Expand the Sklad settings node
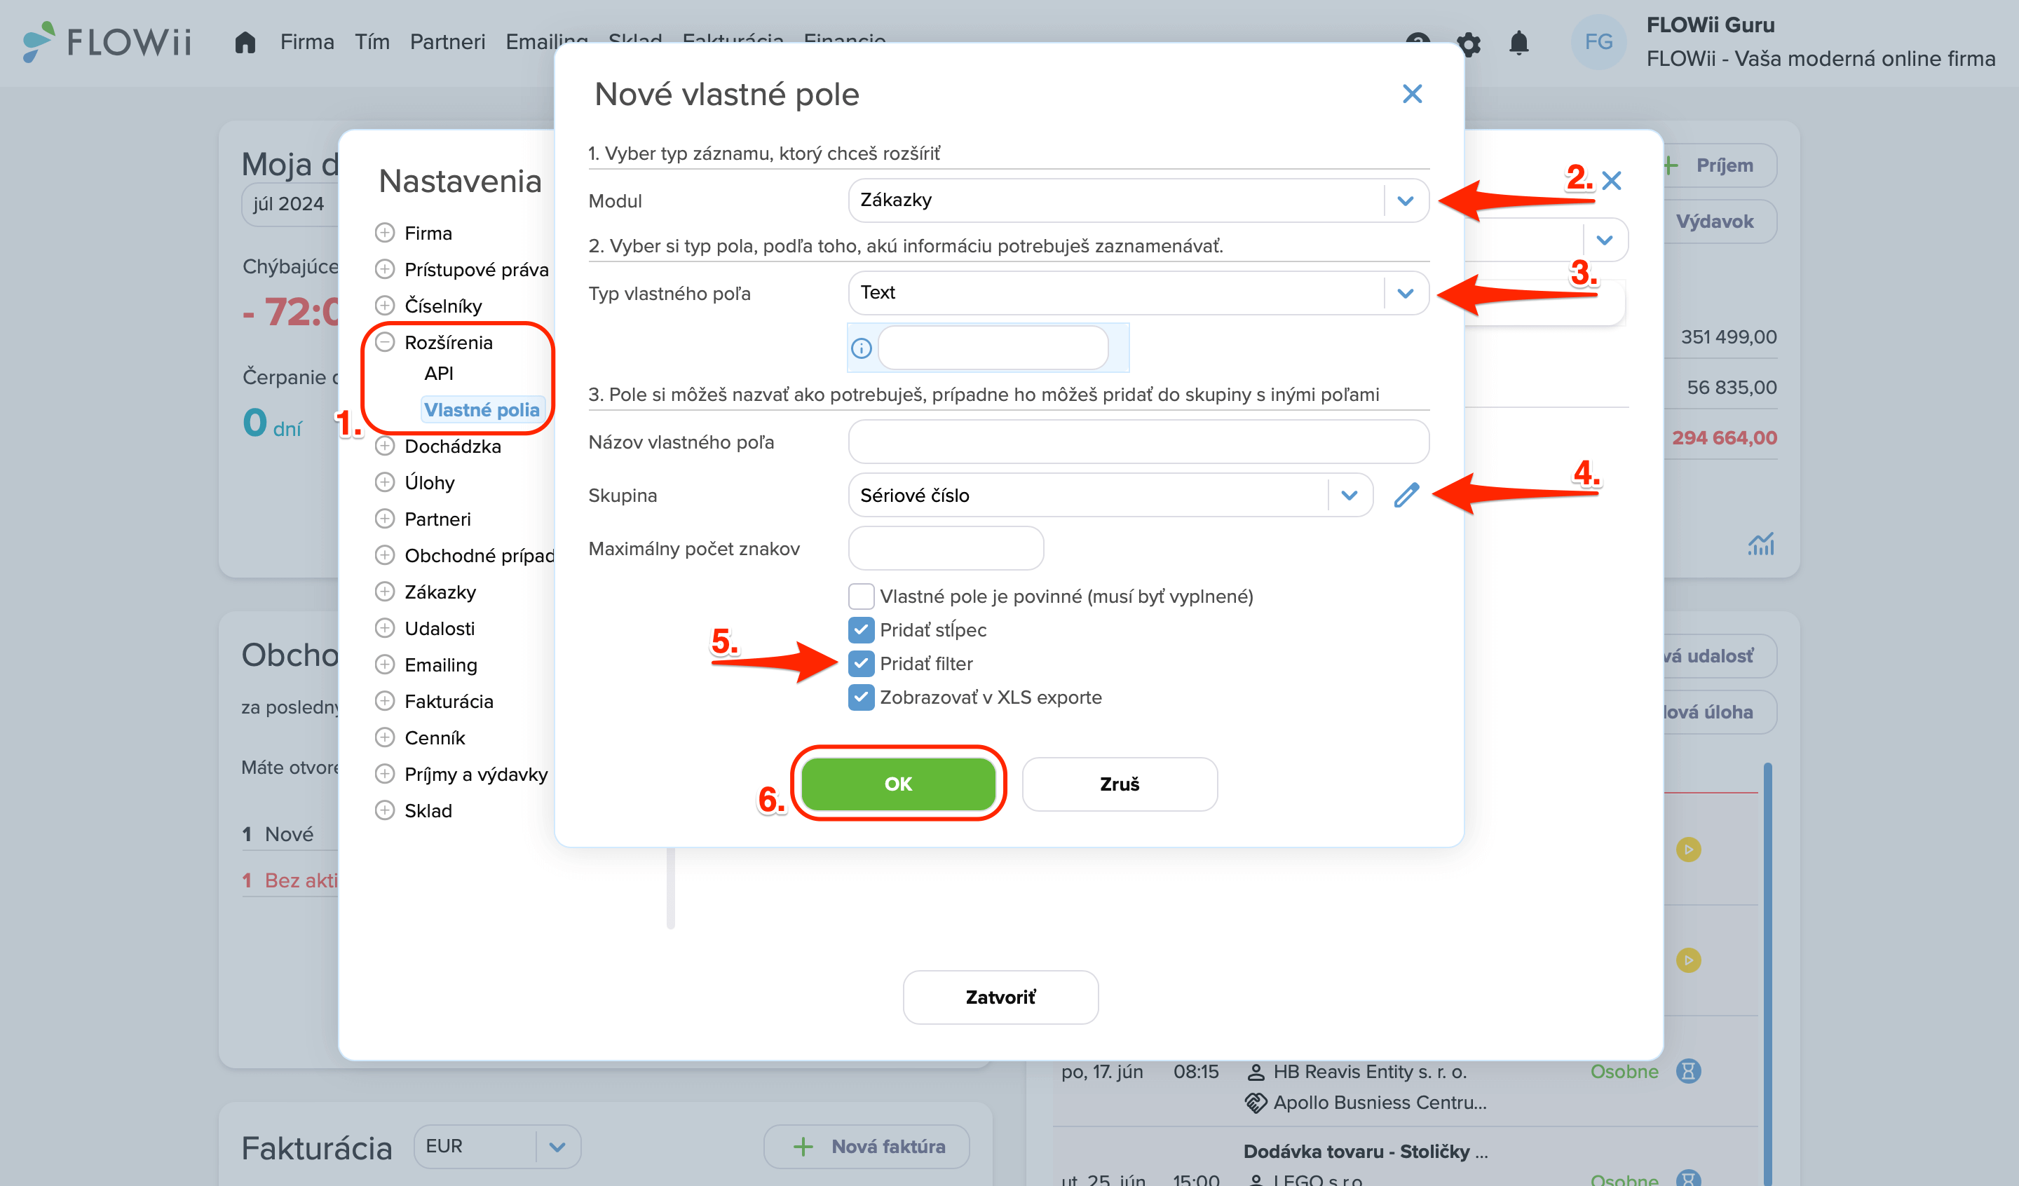The height and width of the screenshot is (1186, 2019). 385,810
